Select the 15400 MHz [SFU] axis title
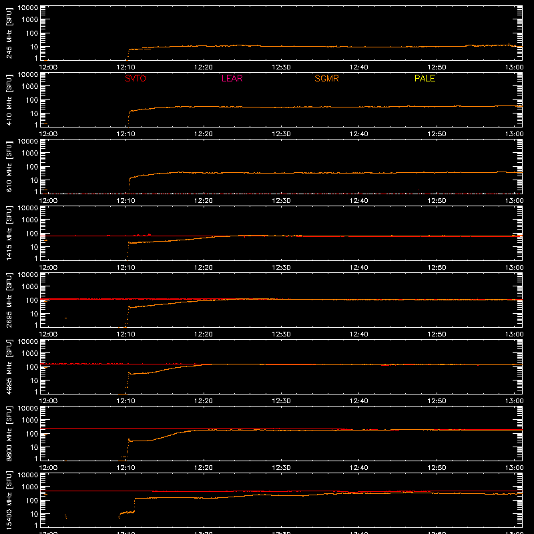This screenshot has width=534, height=534. [9, 500]
